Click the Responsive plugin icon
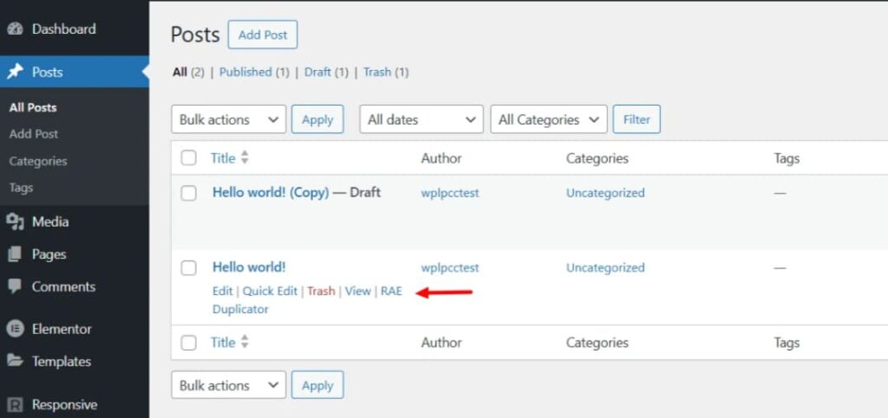The width and height of the screenshot is (888, 418). (16, 404)
